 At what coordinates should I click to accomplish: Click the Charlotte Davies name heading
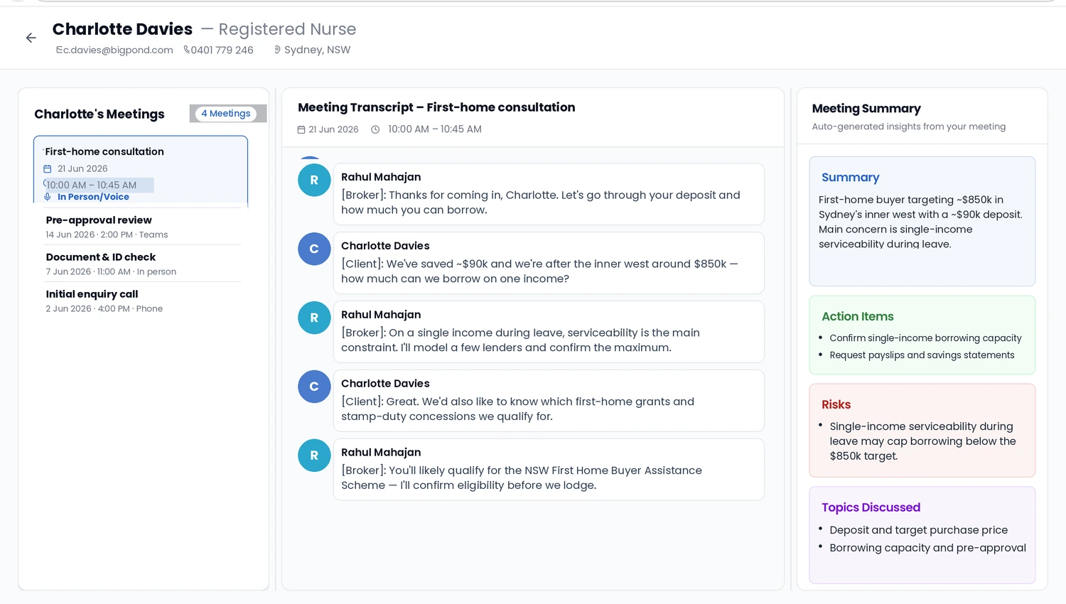[x=122, y=29]
